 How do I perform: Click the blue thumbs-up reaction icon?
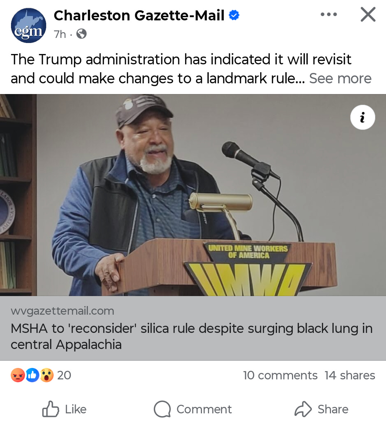coord(33,375)
